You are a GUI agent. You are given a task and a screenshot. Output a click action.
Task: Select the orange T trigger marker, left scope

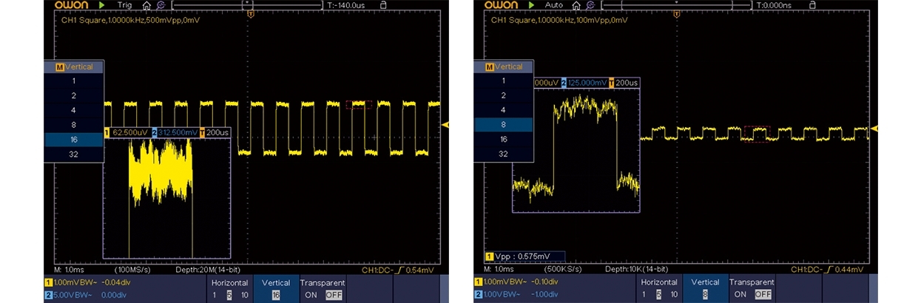(x=251, y=15)
